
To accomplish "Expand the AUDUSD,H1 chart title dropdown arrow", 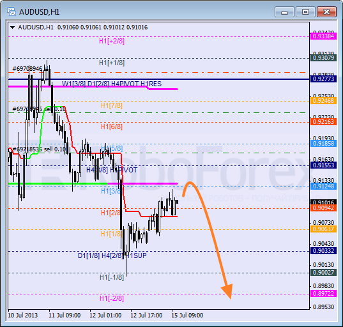I will (12, 27).
